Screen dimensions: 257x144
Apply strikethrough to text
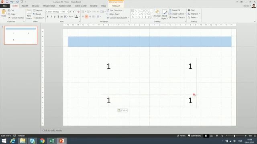61,17
